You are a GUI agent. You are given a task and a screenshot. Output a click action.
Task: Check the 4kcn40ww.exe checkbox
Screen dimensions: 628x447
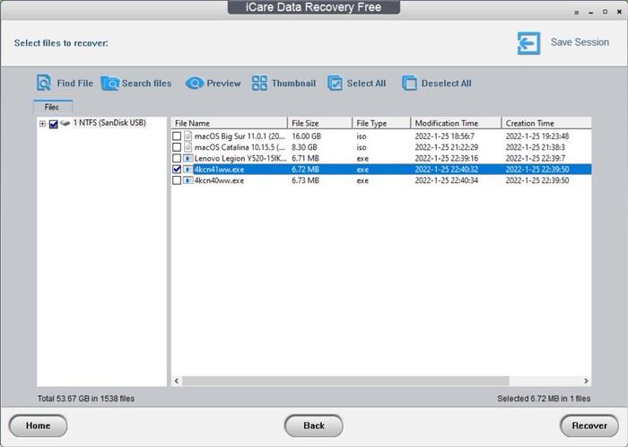177,180
